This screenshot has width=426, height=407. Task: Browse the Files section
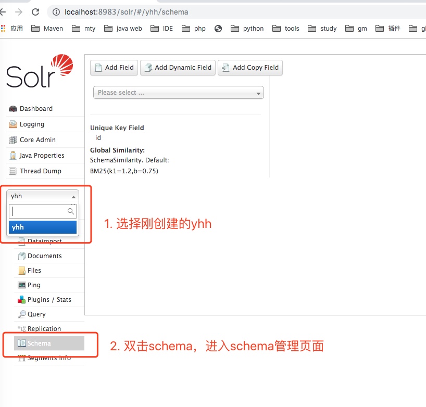click(33, 270)
